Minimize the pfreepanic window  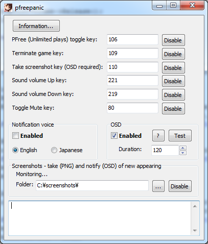159,6
